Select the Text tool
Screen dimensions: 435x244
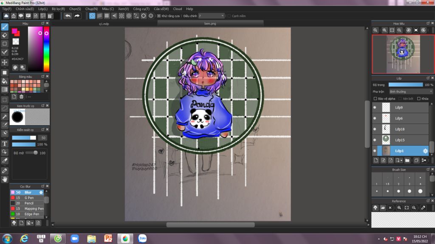tap(5, 144)
